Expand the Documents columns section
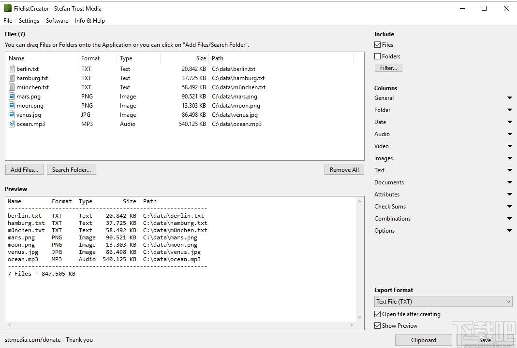The height and width of the screenshot is (348, 517). [509, 182]
